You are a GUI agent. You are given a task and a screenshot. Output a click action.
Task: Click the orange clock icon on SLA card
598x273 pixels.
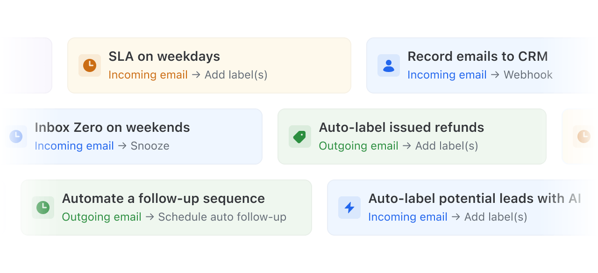pyautogui.click(x=90, y=65)
